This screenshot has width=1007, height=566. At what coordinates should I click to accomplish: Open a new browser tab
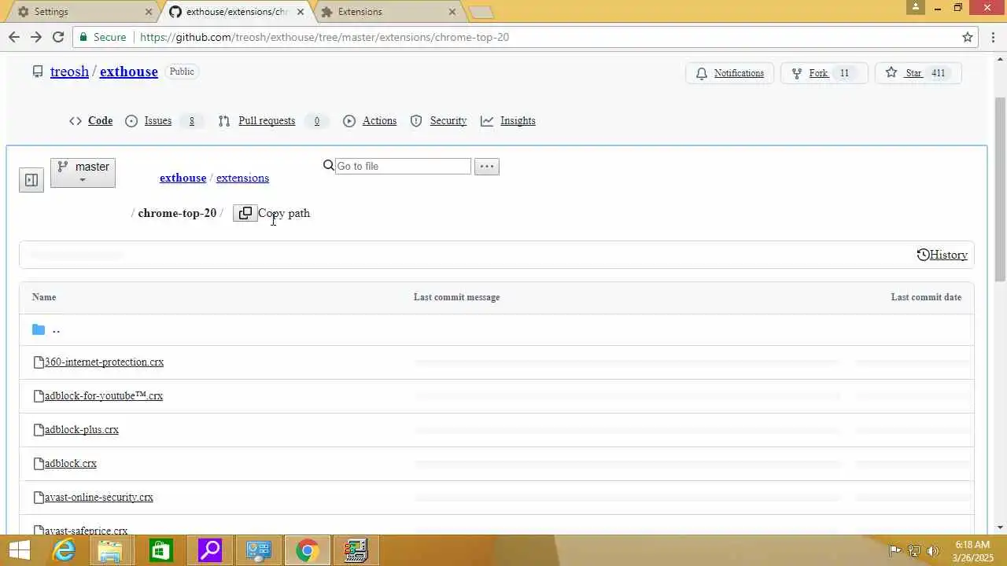tap(481, 12)
